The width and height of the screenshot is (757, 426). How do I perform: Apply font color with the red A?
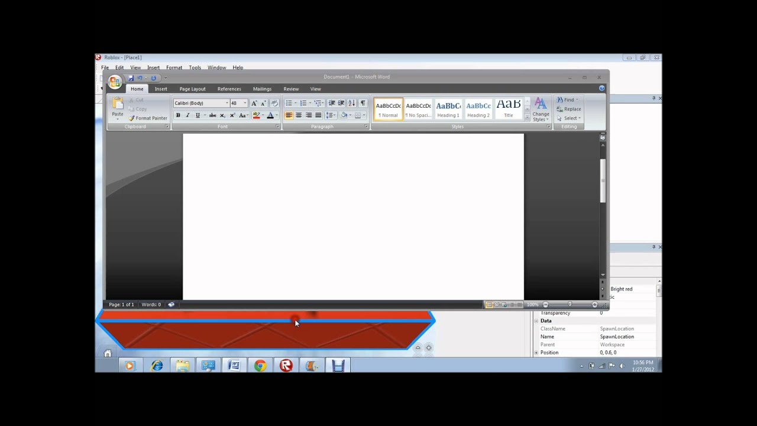(x=270, y=115)
